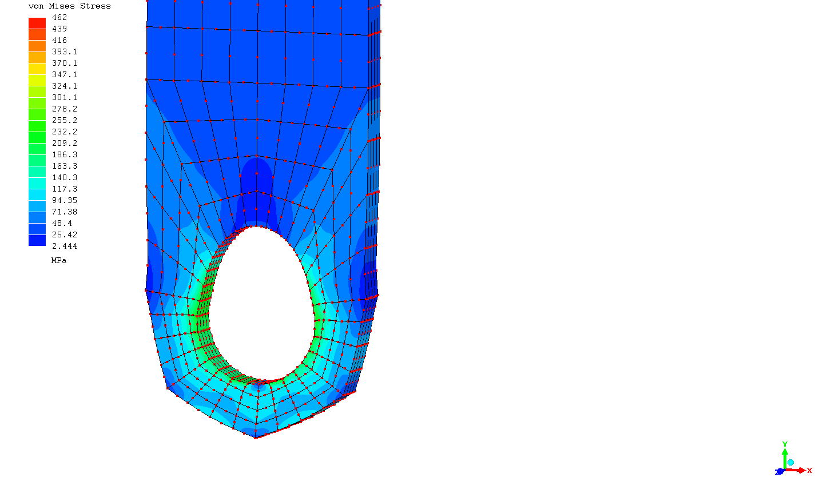Click the legend value 278.2

point(65,109)
